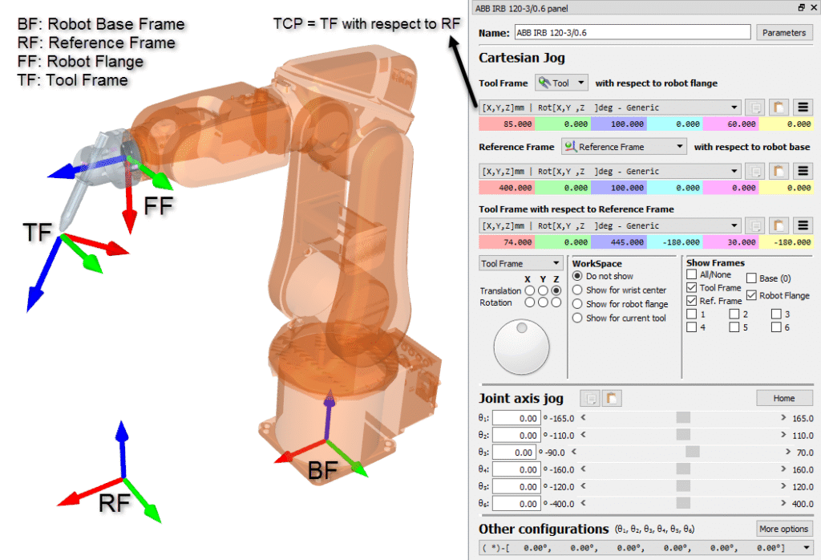Viewport: 821px width, 560px height.
Task: Click the copy icon in Joint axis jog section
Action: 591,398
